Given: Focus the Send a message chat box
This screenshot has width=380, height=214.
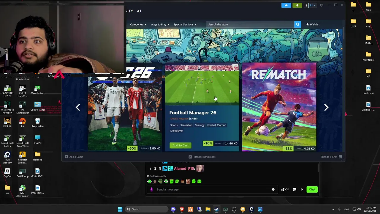Looking at the screenshot, I should [212, 189].
